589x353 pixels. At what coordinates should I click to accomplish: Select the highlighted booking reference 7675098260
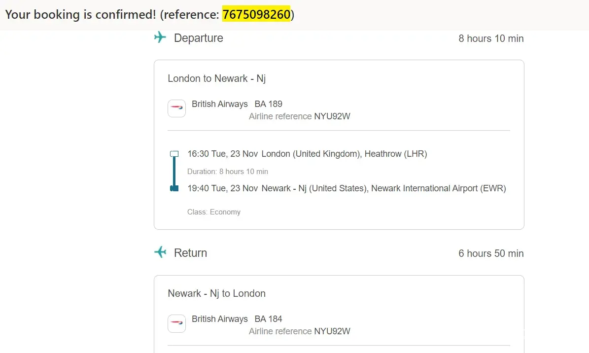tap(256, 15)
